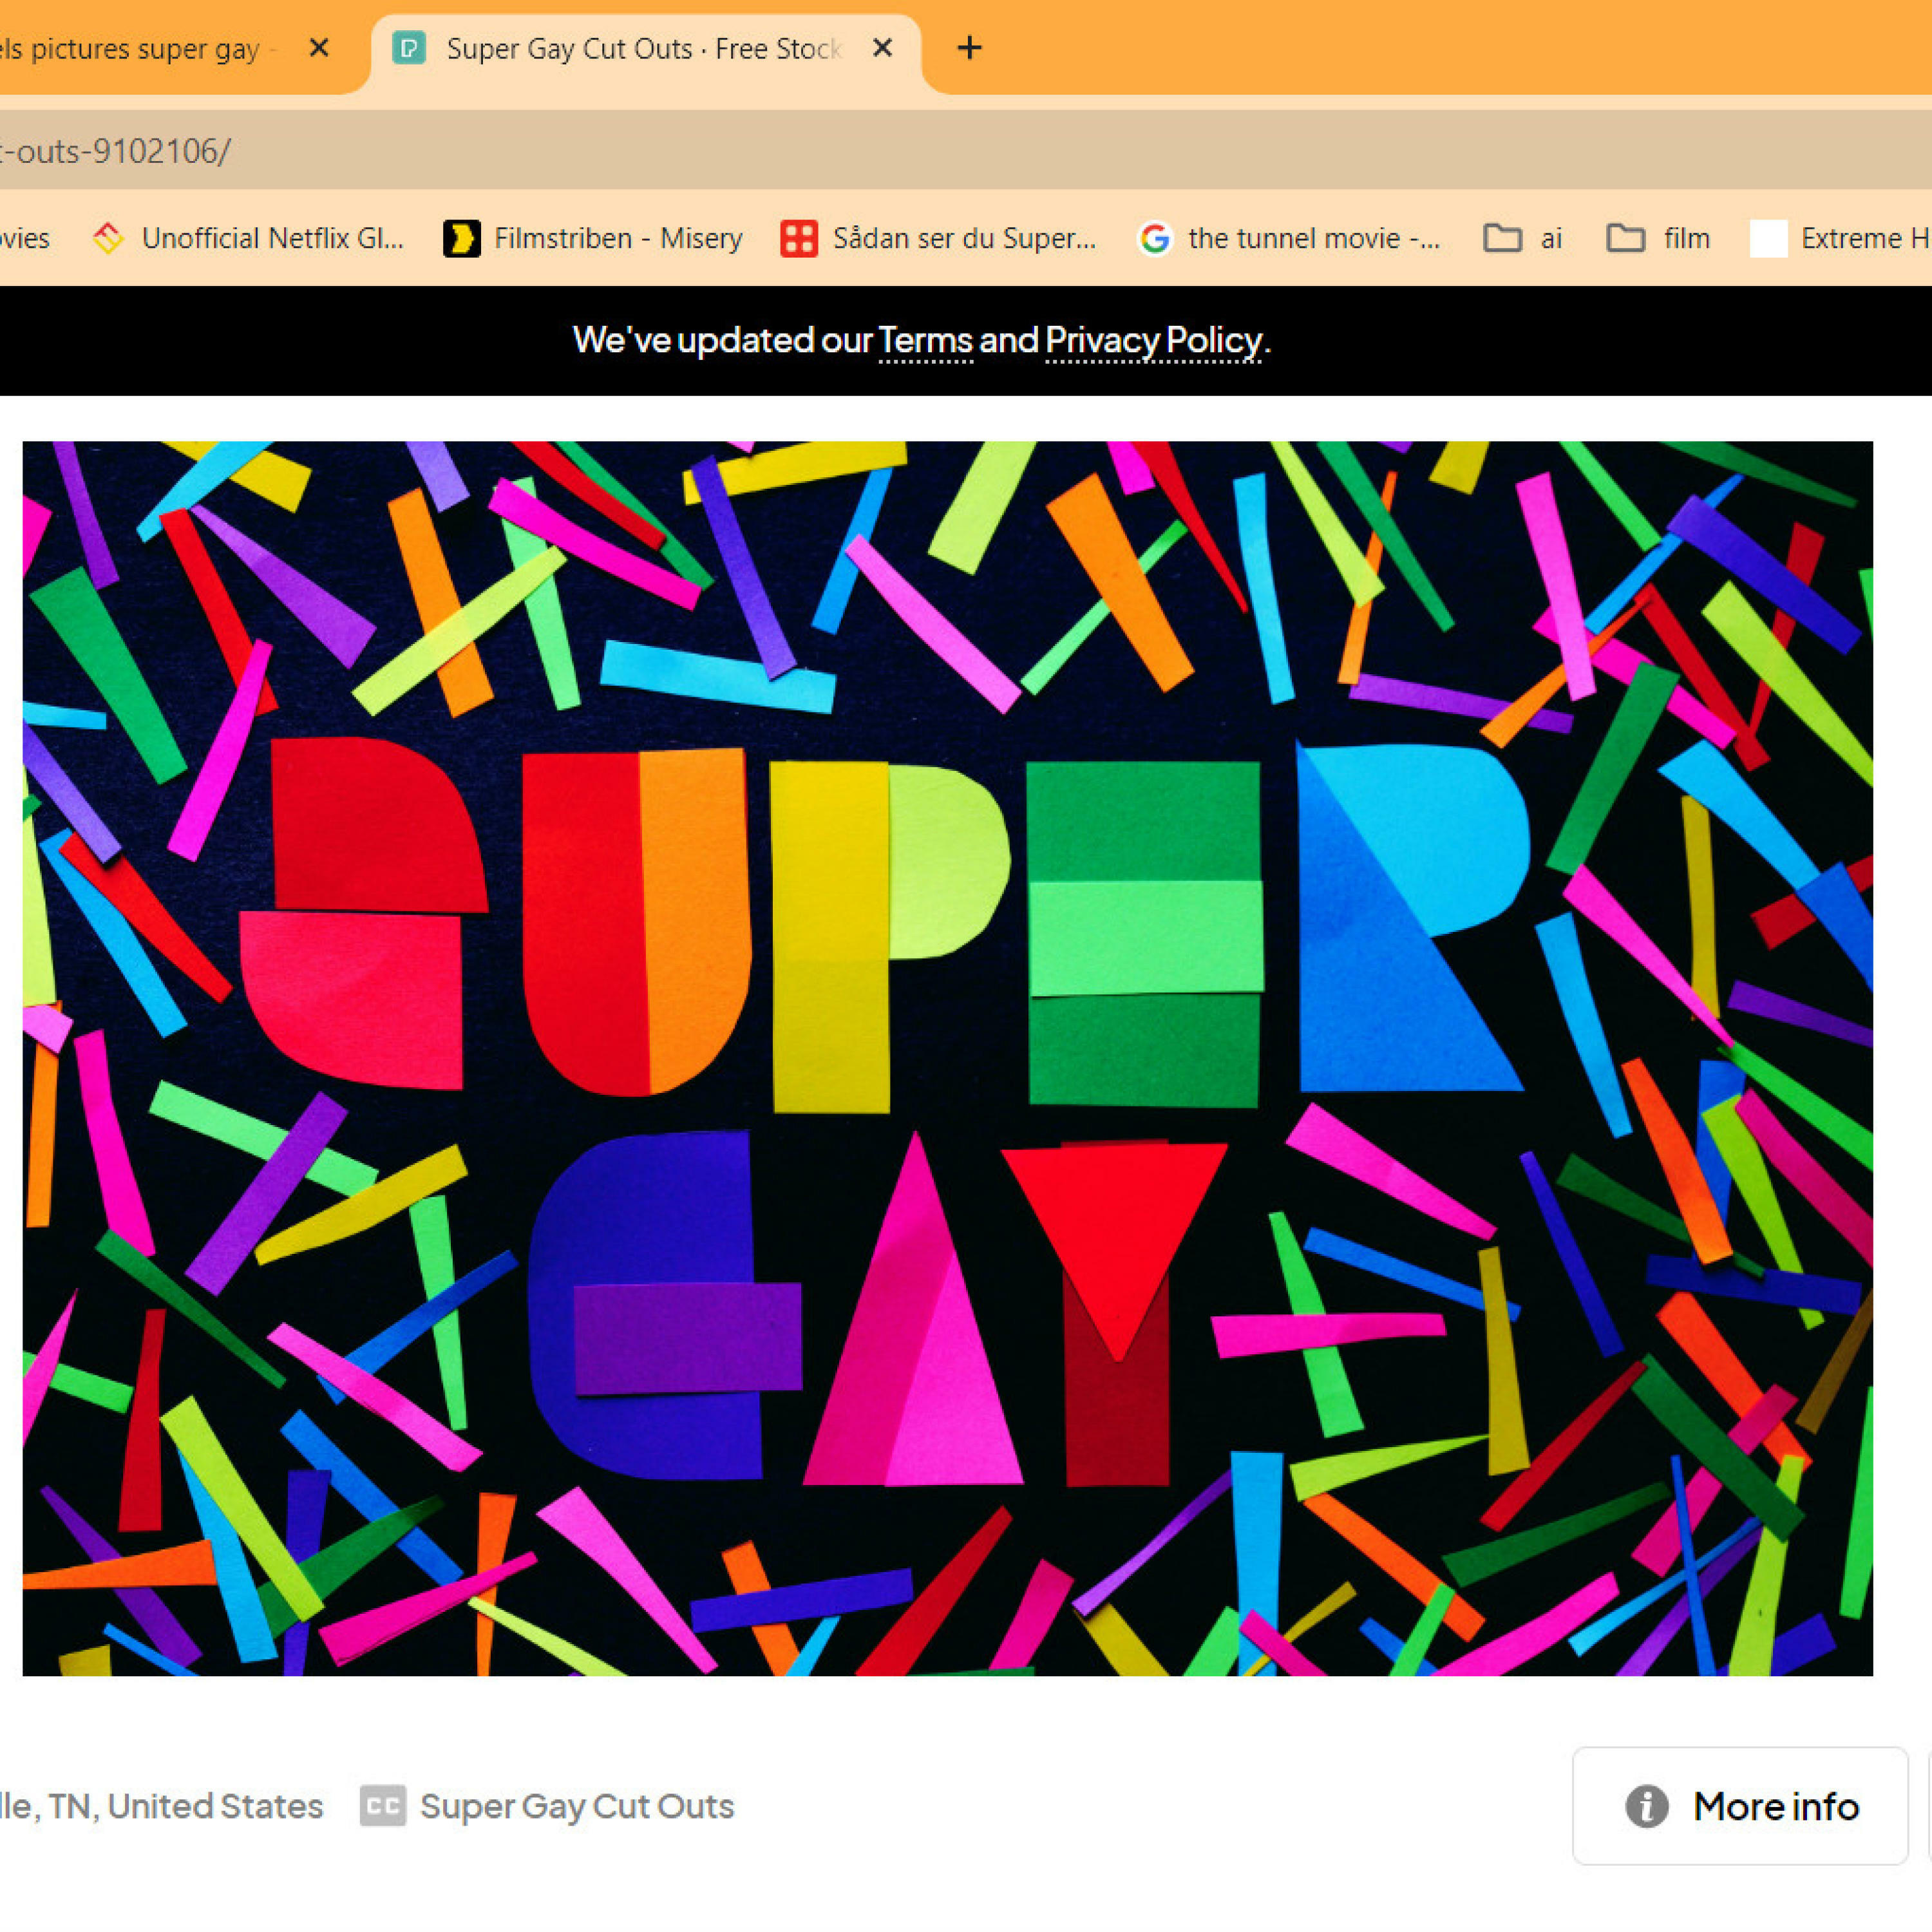This screenshot has height=1932, width=1932.
Task: Click the Super Gay cut-outs photo
Action: pos(947,1058)
